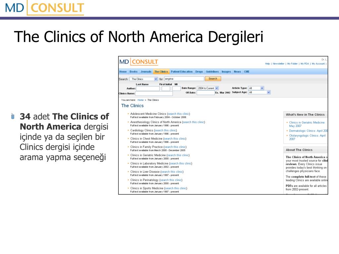Open Otolaryngologic Clinics April 2007 link

(307, 137)
